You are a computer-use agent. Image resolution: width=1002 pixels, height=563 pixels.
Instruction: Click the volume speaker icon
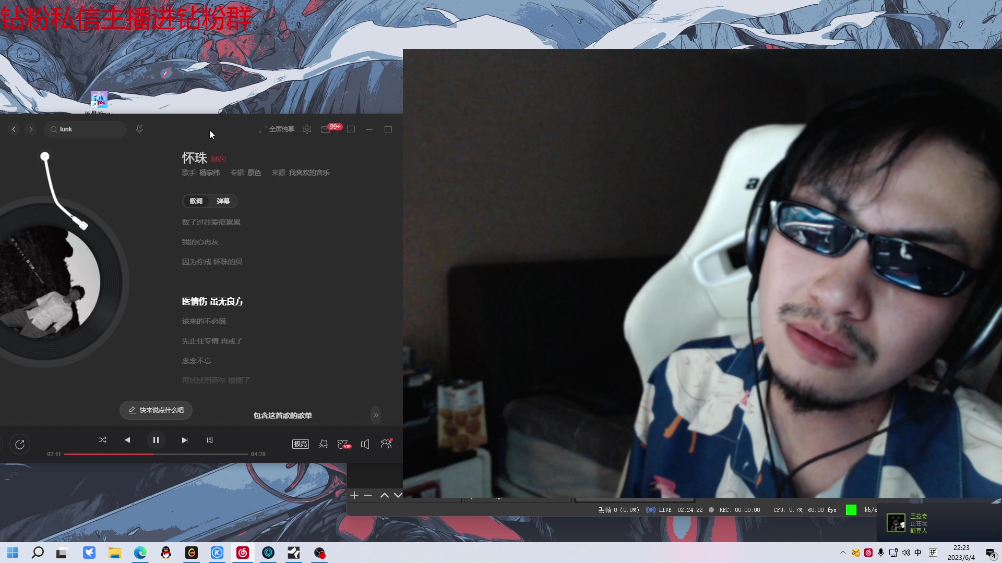click(365, 444)
